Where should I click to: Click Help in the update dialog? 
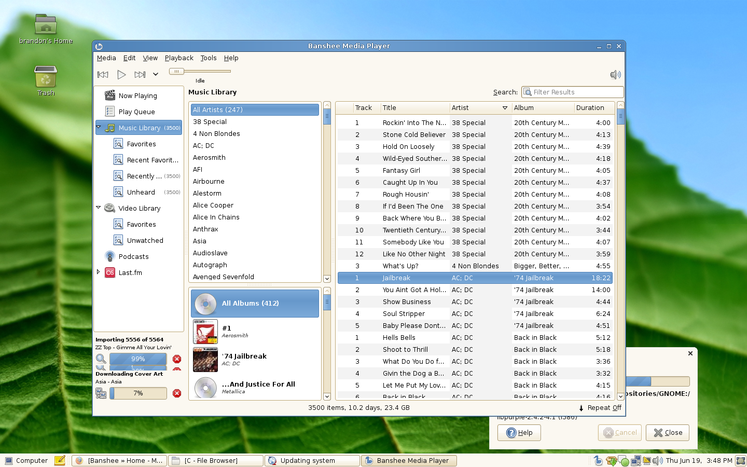point(519,433)
